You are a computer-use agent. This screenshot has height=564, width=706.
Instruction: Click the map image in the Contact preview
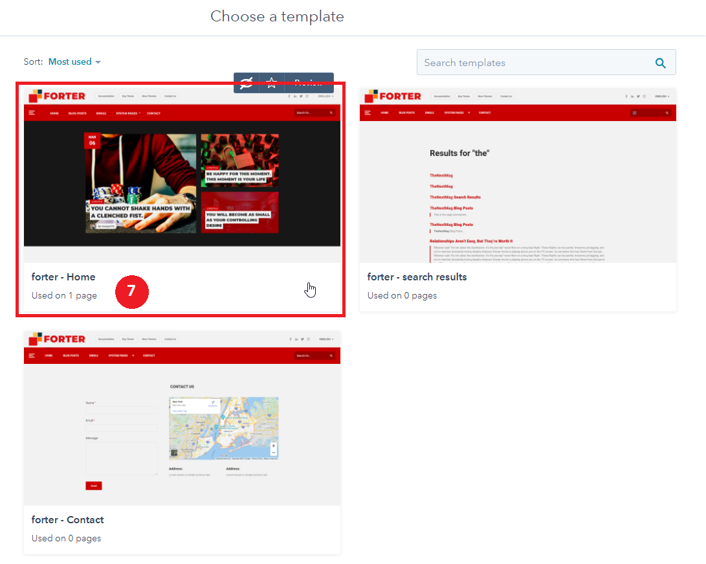[x=223, y=428]
